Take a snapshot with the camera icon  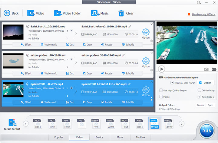[206, 69]
